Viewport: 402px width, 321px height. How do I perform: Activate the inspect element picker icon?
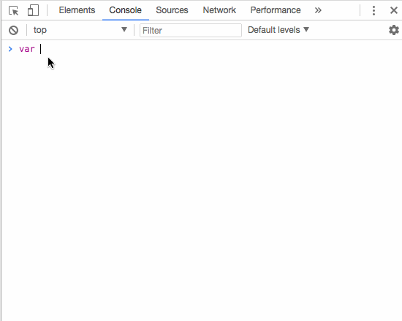point(14,10)
